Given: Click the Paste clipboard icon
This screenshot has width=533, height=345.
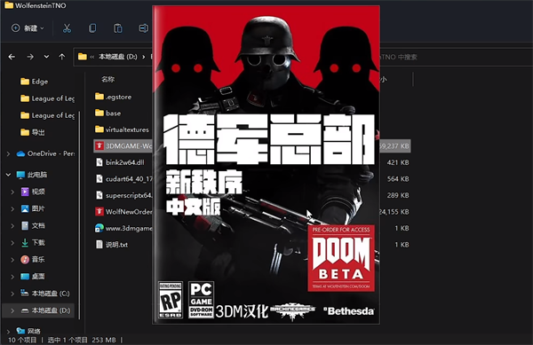Looking at the screenshot, I should 117,28.
